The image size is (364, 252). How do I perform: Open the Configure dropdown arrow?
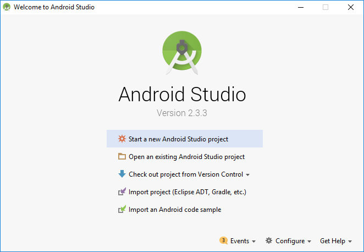coord(309,242)
